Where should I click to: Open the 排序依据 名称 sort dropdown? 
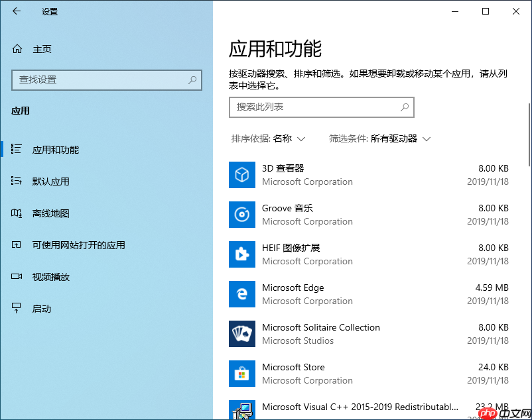[268, 138]
